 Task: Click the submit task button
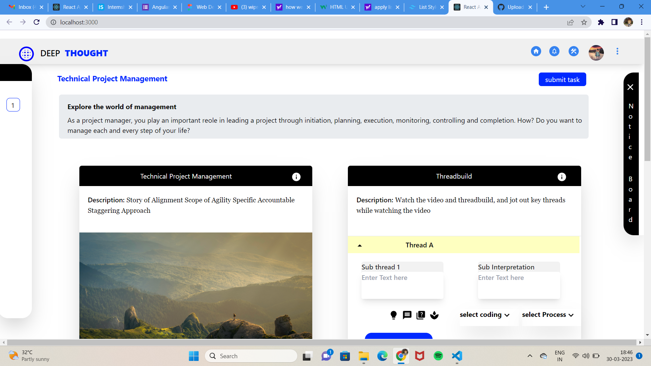(x=562, y=80)
